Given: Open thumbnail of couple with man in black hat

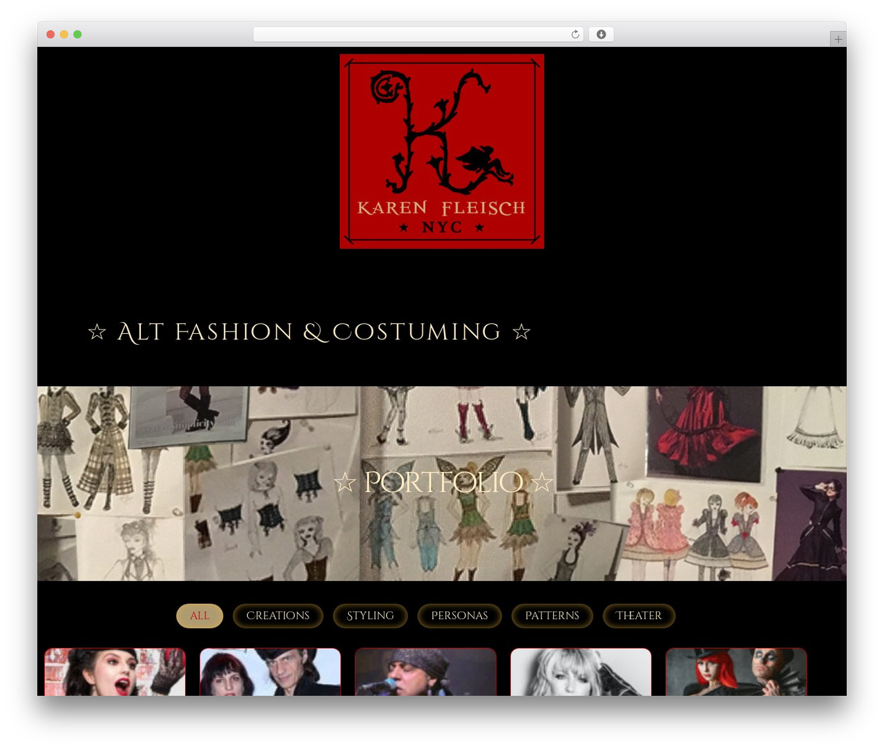Looking at the screenshot, I should (270, 672).
